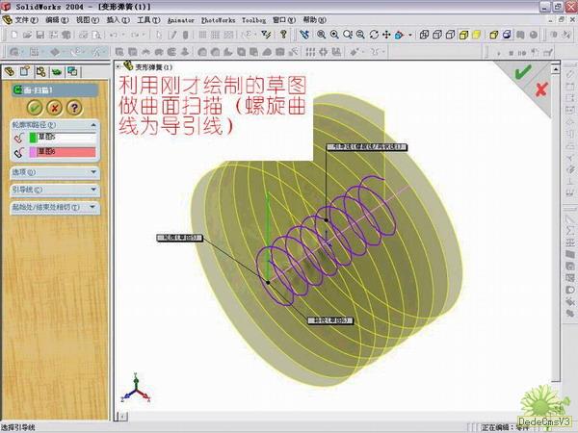578x433 pixels.
Task: Click the green profile color swatch
Action: point(33,138)
